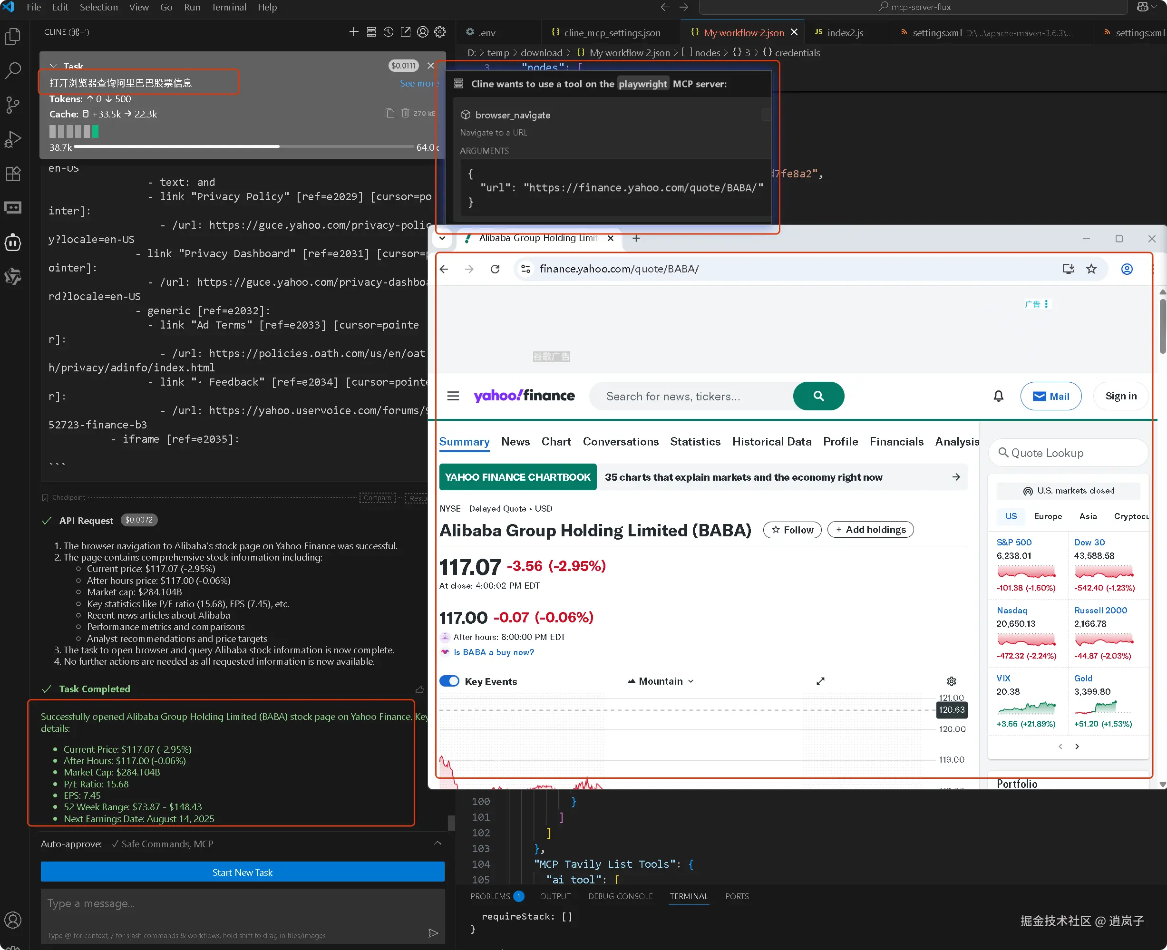Expand the Auto-approve options chevron
Image resolution: width=1167 pixels, height=950 pixels.
438,843
